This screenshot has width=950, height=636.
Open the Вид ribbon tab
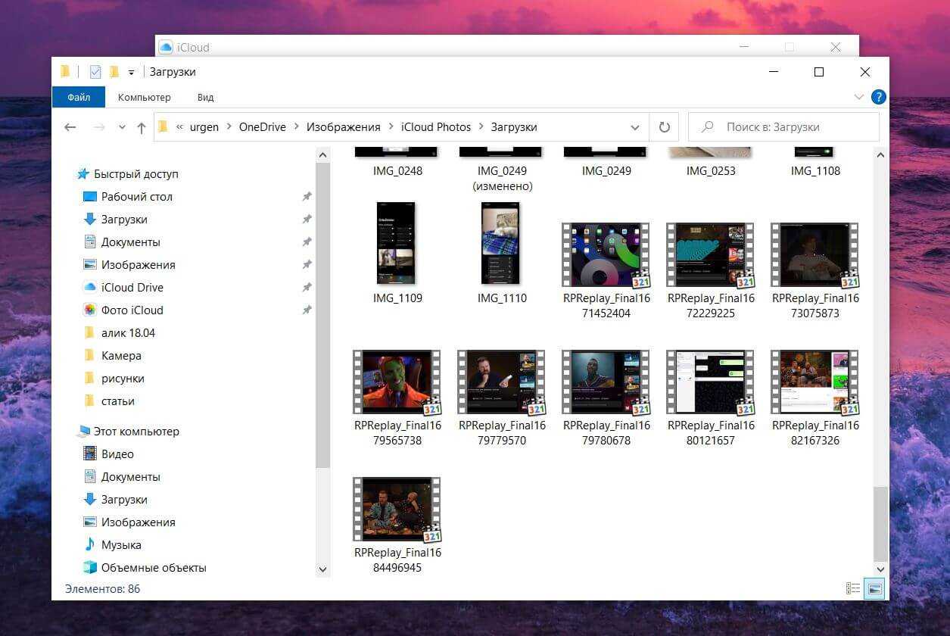click(x=205, y=97)
